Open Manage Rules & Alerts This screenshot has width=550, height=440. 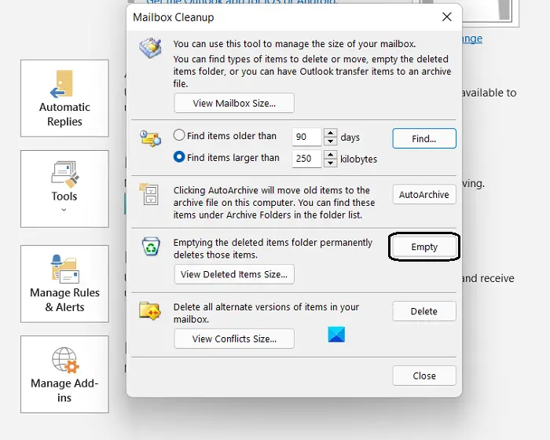click(64, 284)
